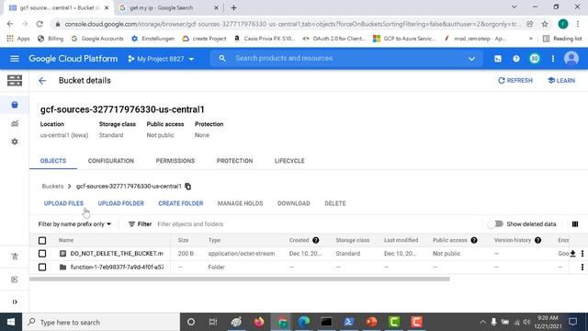This screenshot has height=331, width=588.
Task: Open the help question mark icon
Action: pyautogui.click(x=516, y=59)
